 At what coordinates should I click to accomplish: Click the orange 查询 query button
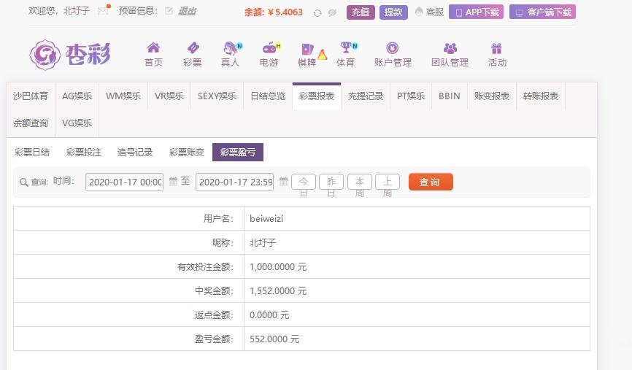coord(431,182)
